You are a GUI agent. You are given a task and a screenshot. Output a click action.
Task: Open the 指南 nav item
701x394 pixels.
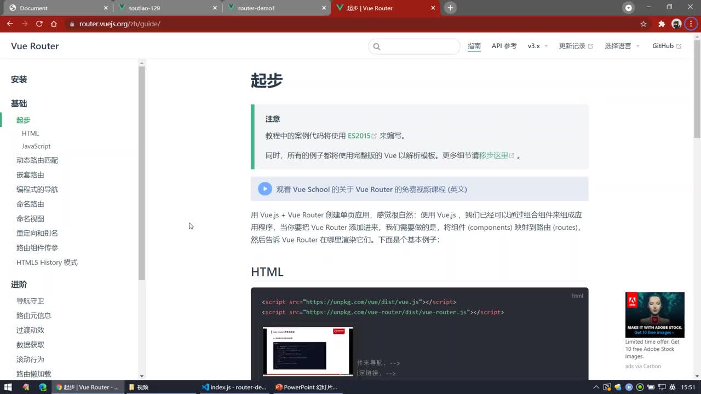pyautogui.click(x=474, y=46)
